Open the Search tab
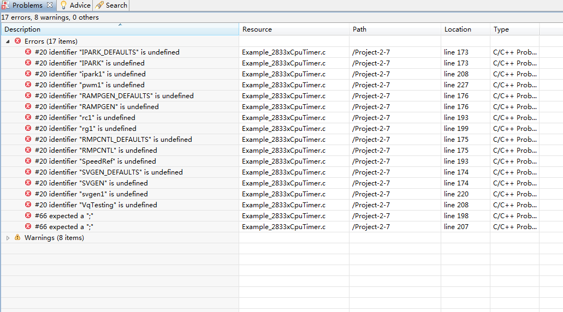Viewport: 563px width, 312px height. tap(111, 5)
